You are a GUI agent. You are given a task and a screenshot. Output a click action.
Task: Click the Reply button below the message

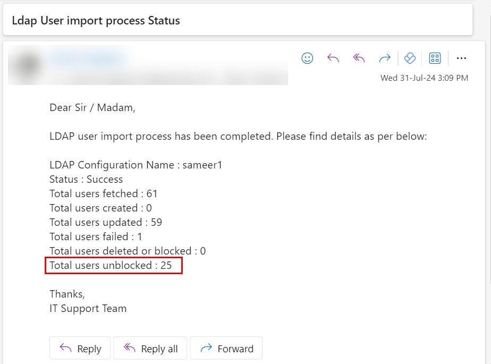click(80, 348)
